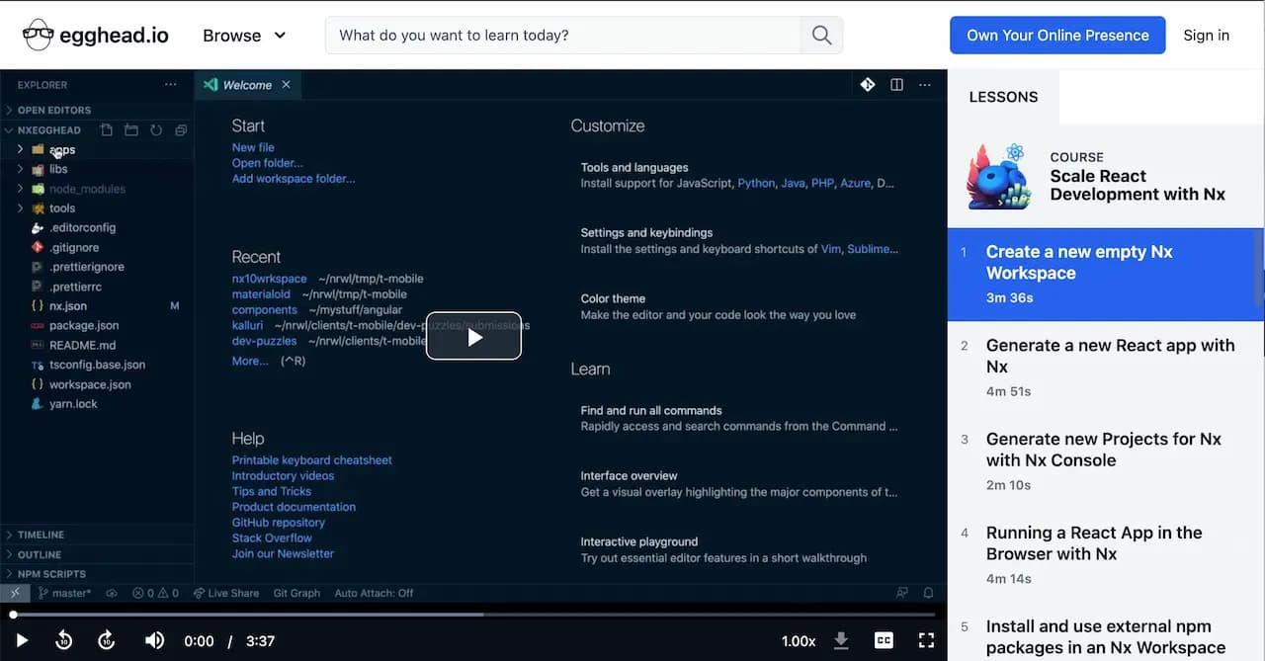1265x661 pixels.
Task: Click Printable keyboard cheatsheet link
Action: [312, 460]
